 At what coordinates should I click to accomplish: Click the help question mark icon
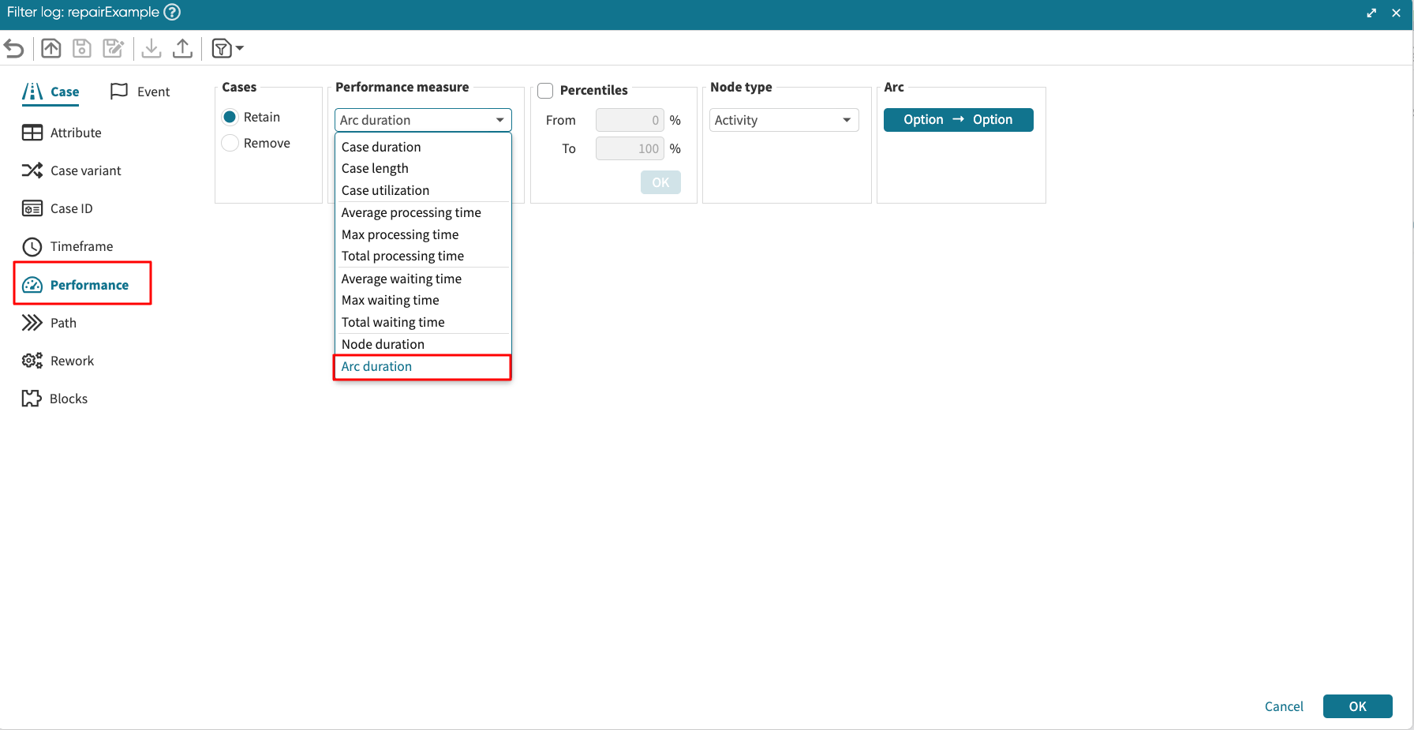(172, 13)
